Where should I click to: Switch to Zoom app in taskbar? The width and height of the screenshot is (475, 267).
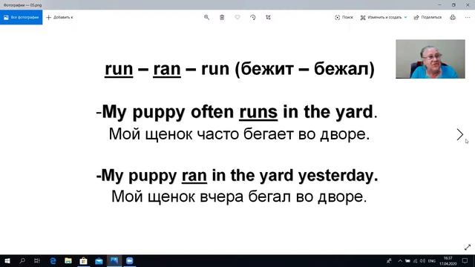tap(130, 260)
